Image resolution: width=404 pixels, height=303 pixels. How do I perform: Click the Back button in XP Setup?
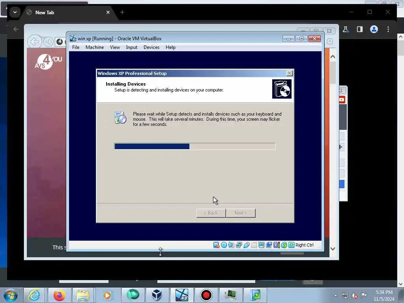211,213
